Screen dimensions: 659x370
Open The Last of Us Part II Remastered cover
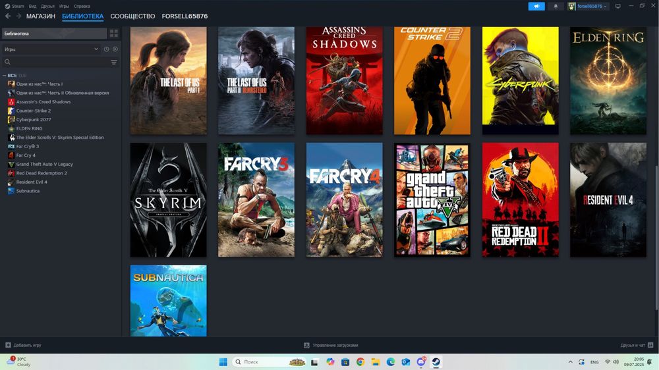(256, 80)
